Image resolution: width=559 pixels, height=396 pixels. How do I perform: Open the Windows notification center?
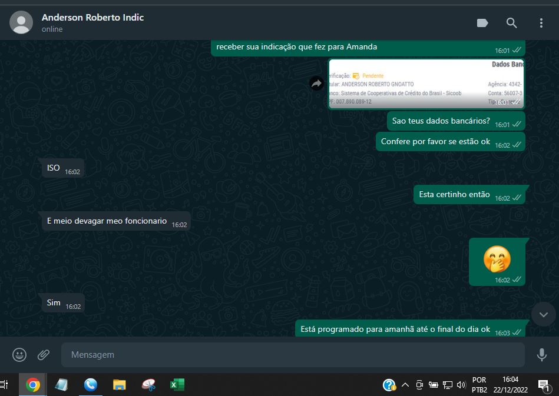click(x=543, y=385)
